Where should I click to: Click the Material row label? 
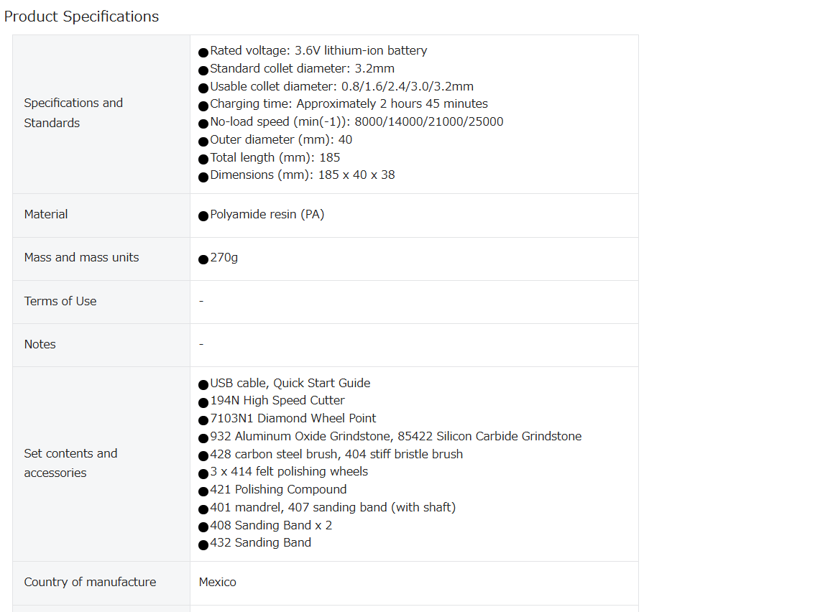pos(46,214)
